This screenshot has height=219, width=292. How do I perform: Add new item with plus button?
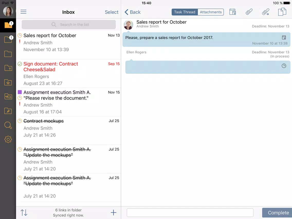113,213
